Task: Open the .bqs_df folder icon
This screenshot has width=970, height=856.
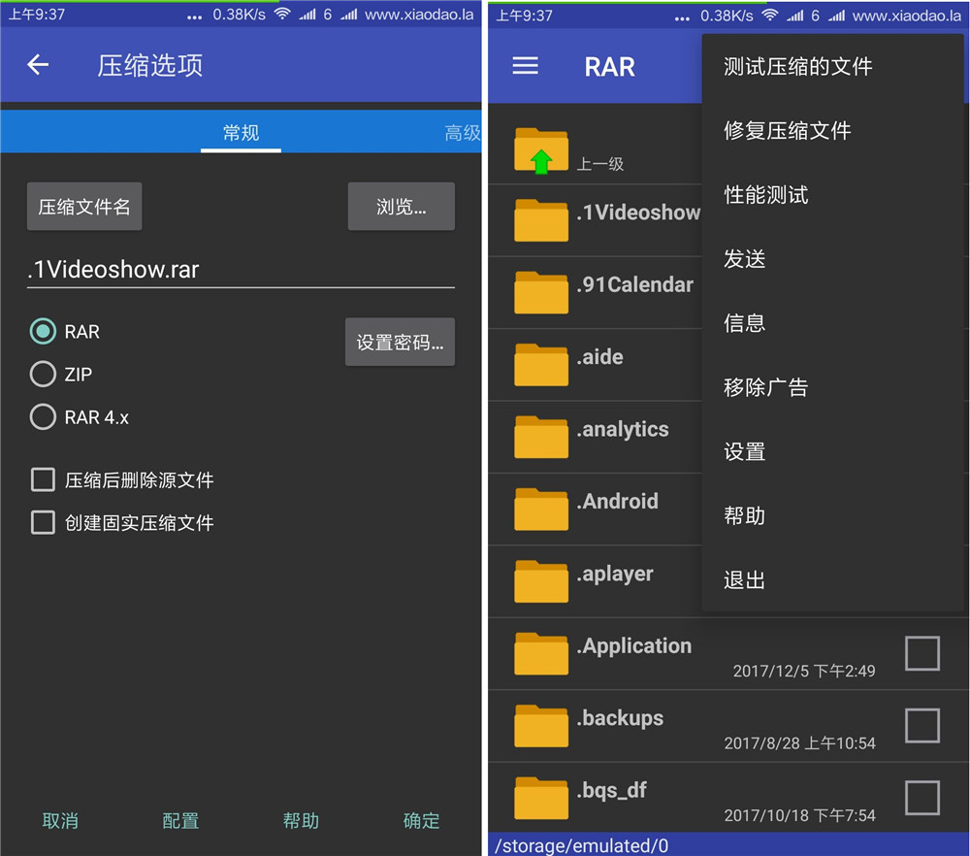Action: 540,798
